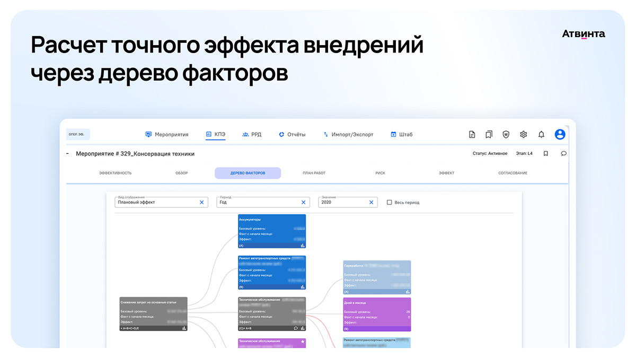Open Штаб navigation item
636x358 pixels.
click(401, 135)
